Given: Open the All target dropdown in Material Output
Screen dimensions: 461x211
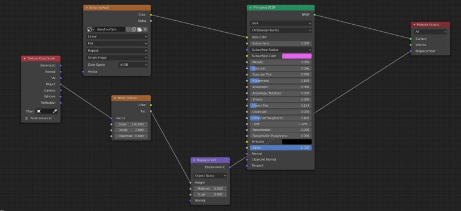Looking at the screenshot, I should 430,32.
